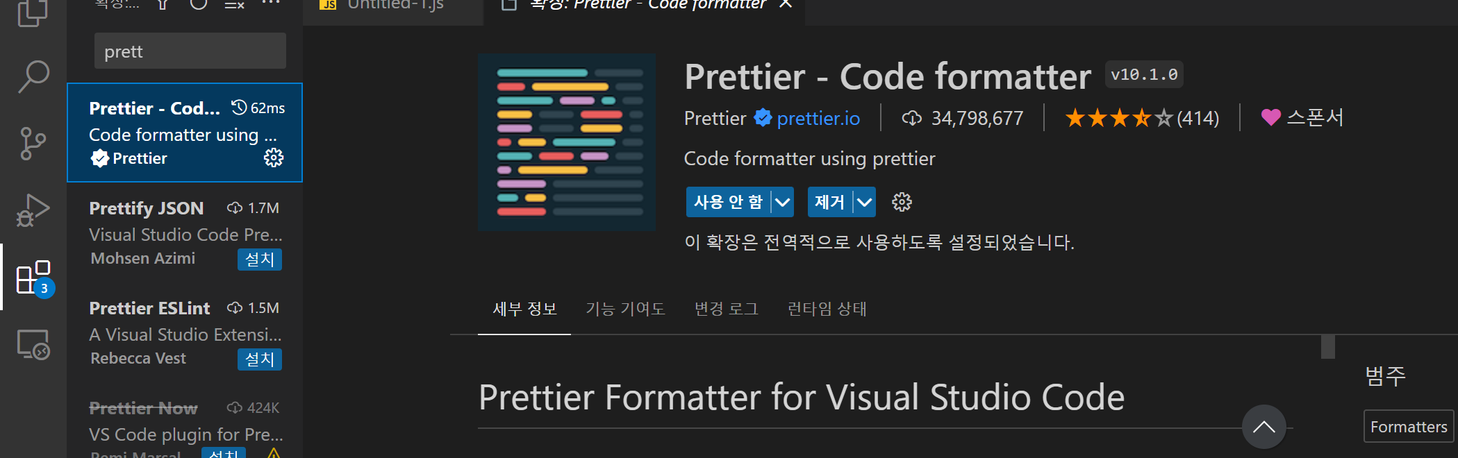Open manage gear on Prettier detail page
Screen dimensions: 1458x458
click(902, 202)
